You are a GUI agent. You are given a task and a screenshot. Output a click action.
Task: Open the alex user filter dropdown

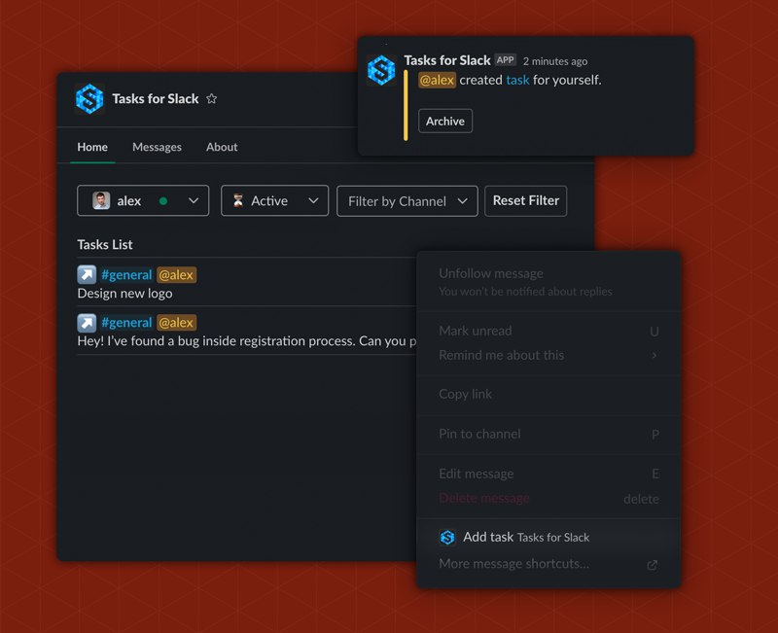pyautogui.click(x=143, y=200)
